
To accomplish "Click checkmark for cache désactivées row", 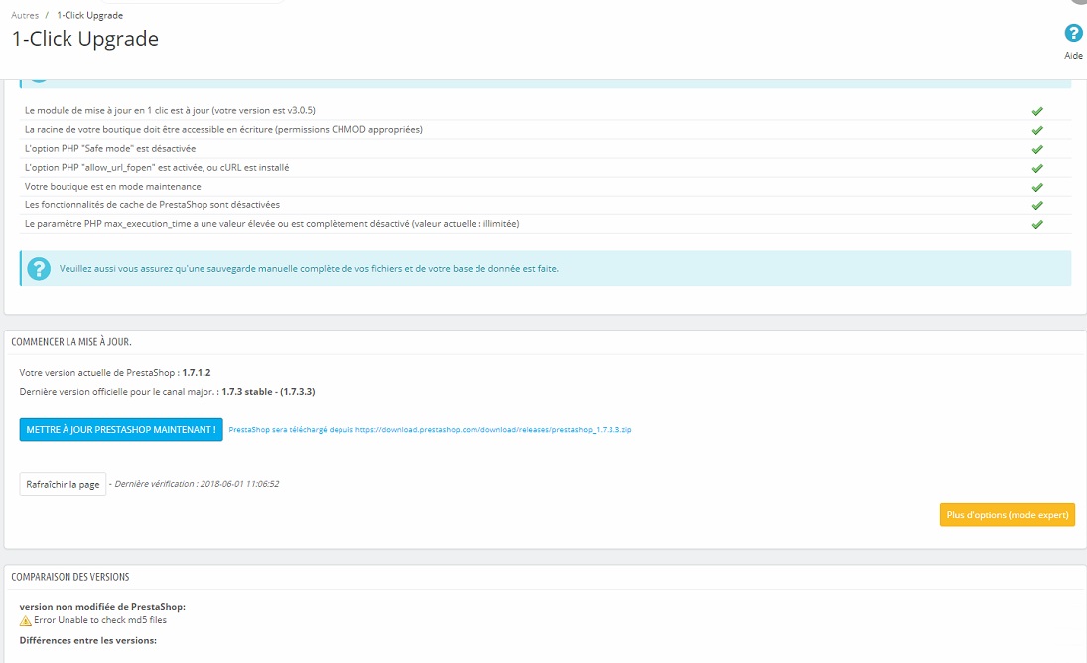I will (x=1037, y=205).
